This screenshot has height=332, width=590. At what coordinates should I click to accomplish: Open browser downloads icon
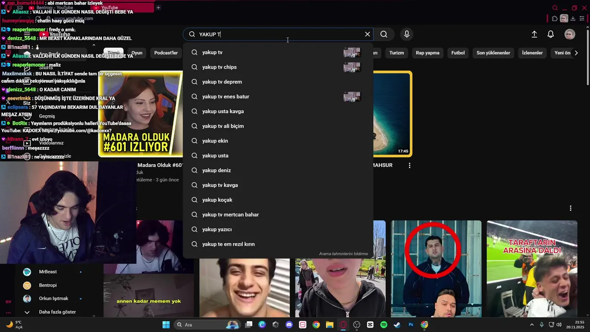point(573,18)
